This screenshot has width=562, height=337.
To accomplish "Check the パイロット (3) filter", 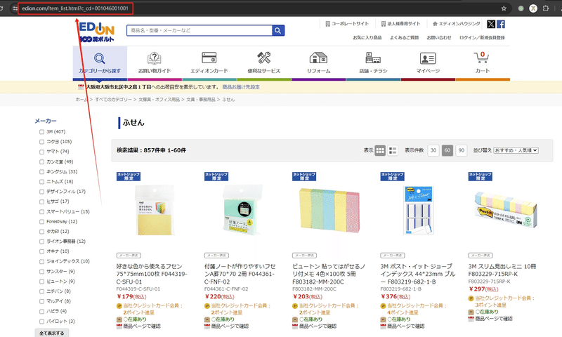I will click(42, 322).
